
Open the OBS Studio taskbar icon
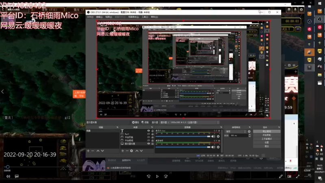coord(320,19)
